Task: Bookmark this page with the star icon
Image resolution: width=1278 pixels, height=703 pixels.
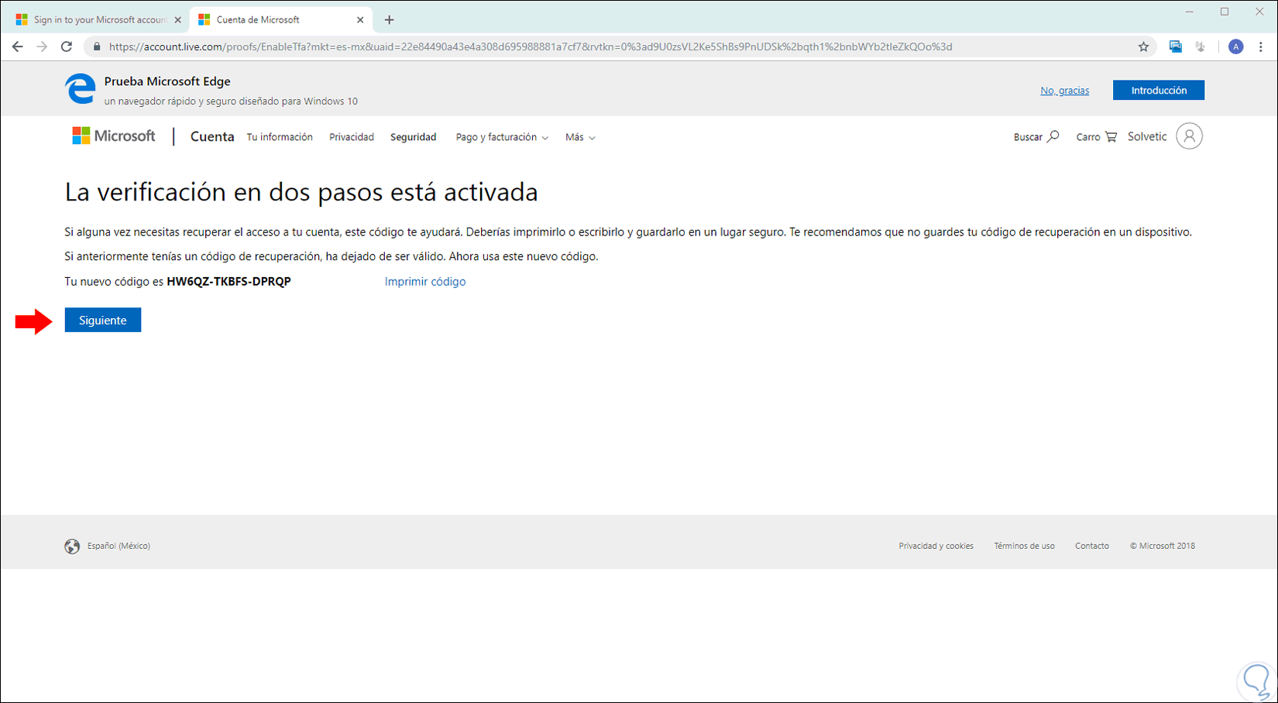Action: click(x=1143, y=46)
